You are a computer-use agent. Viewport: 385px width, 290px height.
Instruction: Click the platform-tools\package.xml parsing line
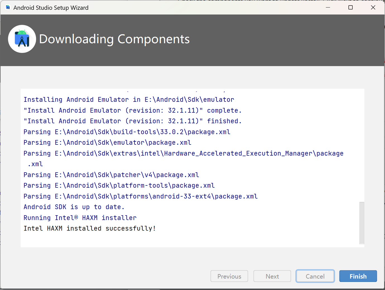click(119, 185)
